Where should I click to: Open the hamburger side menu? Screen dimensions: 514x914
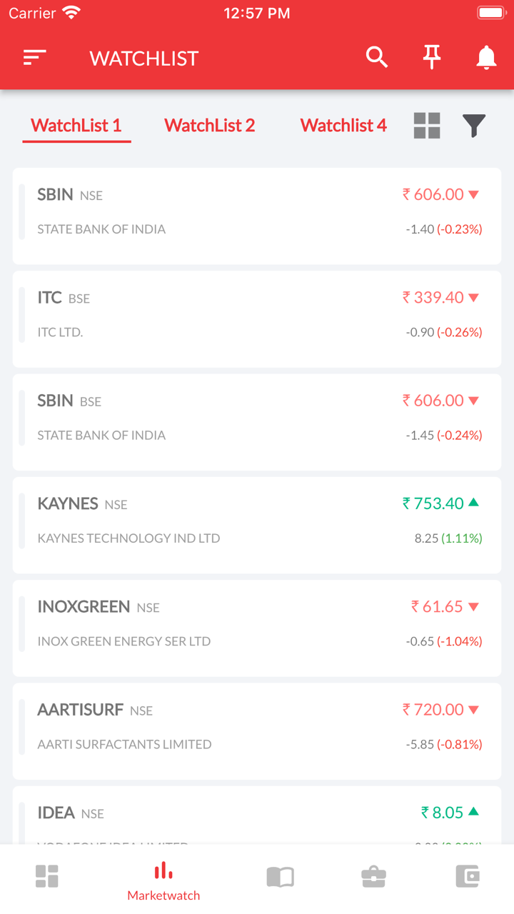[x=35, y=58]
